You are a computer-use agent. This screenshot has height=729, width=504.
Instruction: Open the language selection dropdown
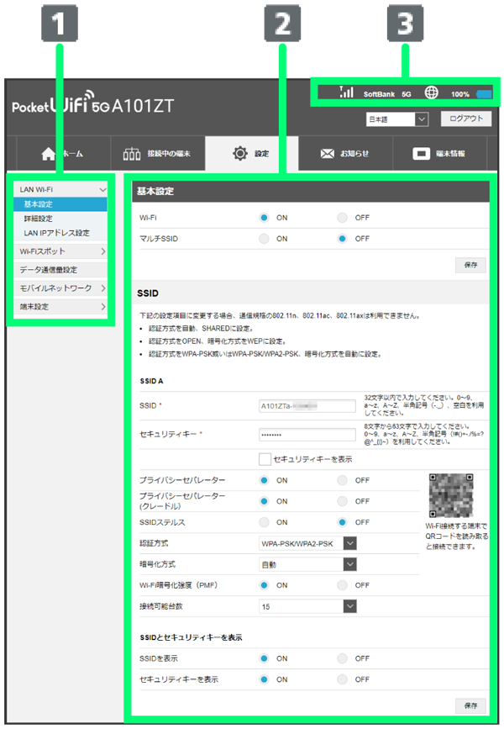click(398, 119)
